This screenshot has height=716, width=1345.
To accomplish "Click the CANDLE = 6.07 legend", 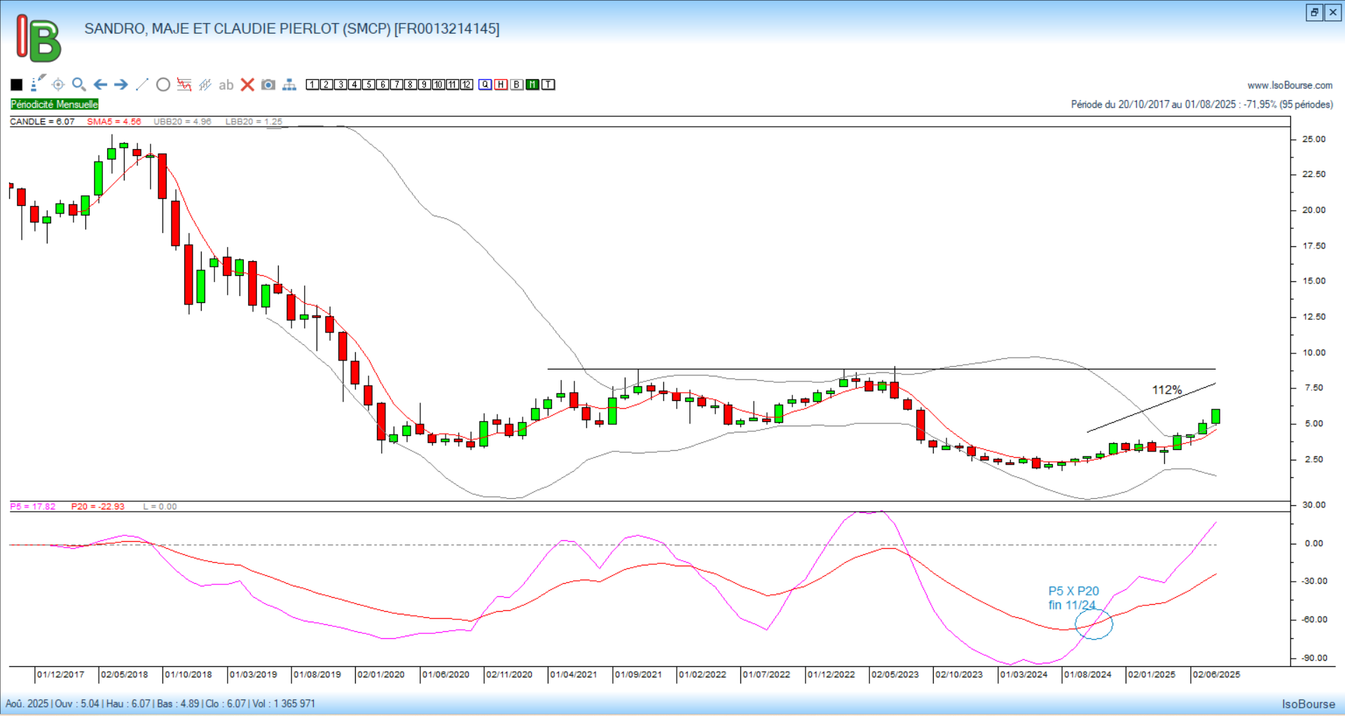I will (x=42, y=122).
